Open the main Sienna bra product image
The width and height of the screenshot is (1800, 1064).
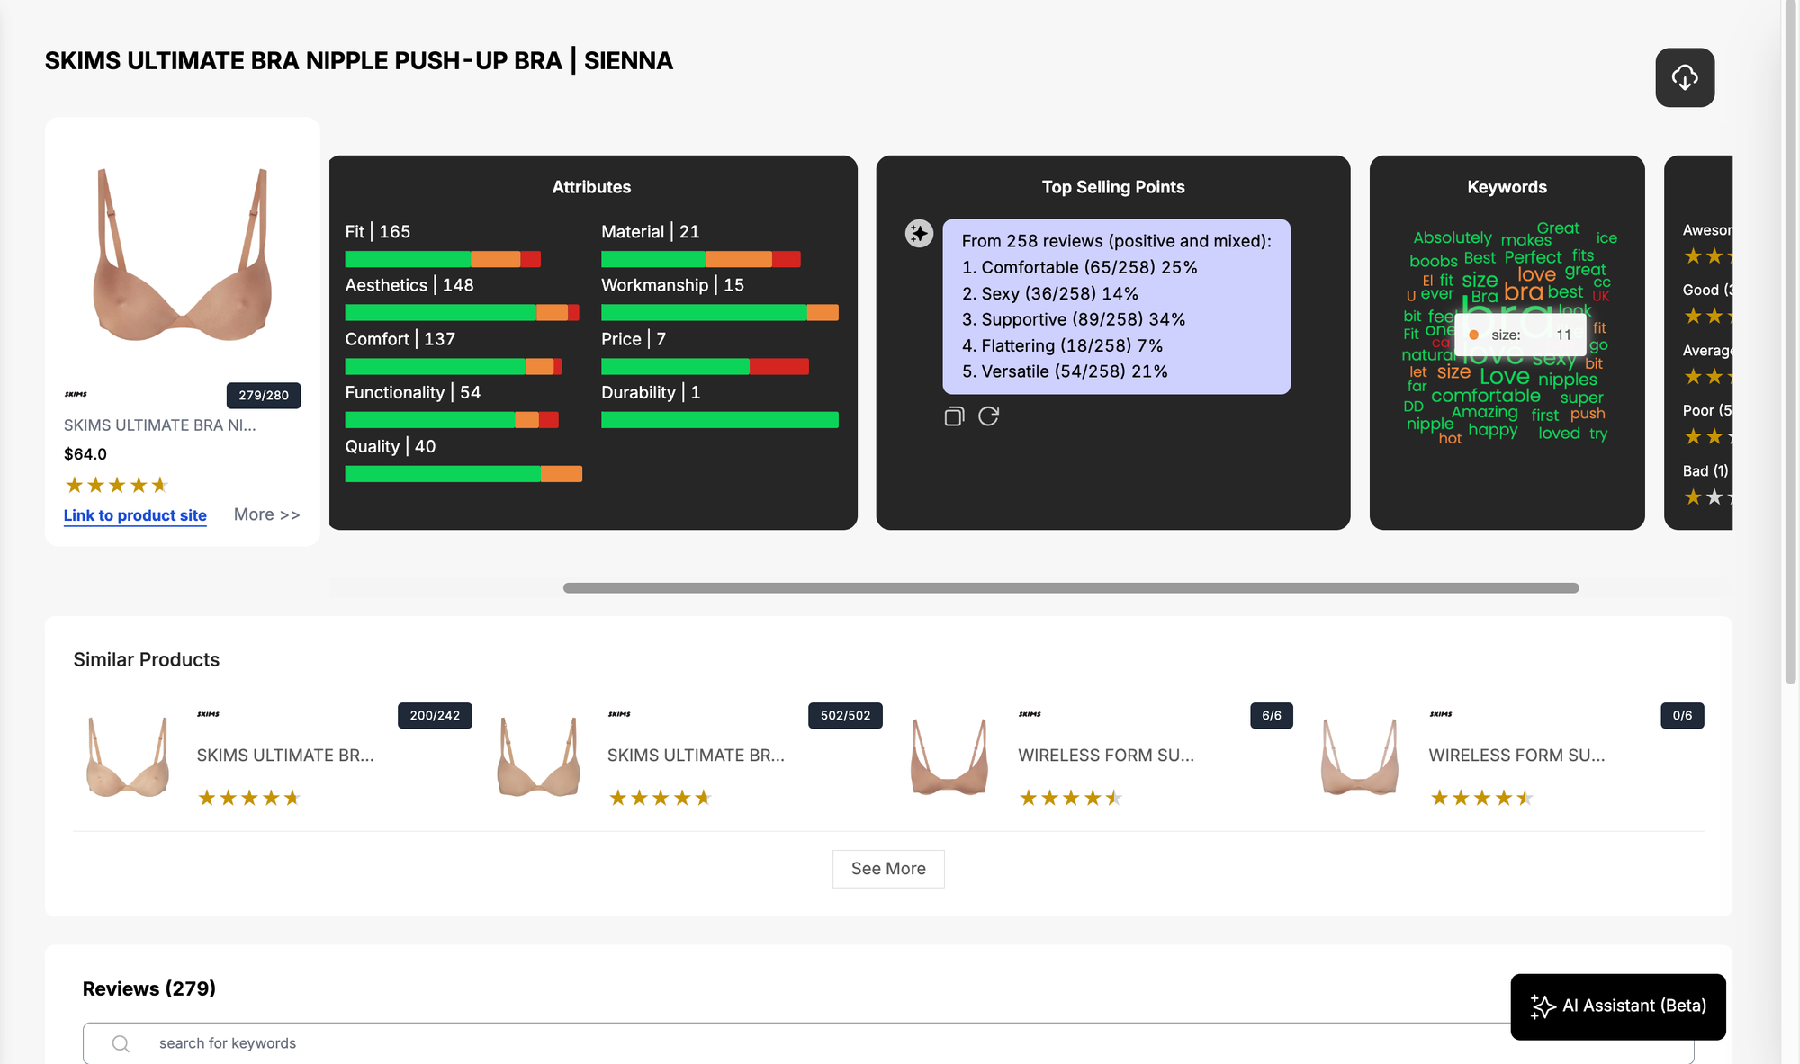click(183, 255)
